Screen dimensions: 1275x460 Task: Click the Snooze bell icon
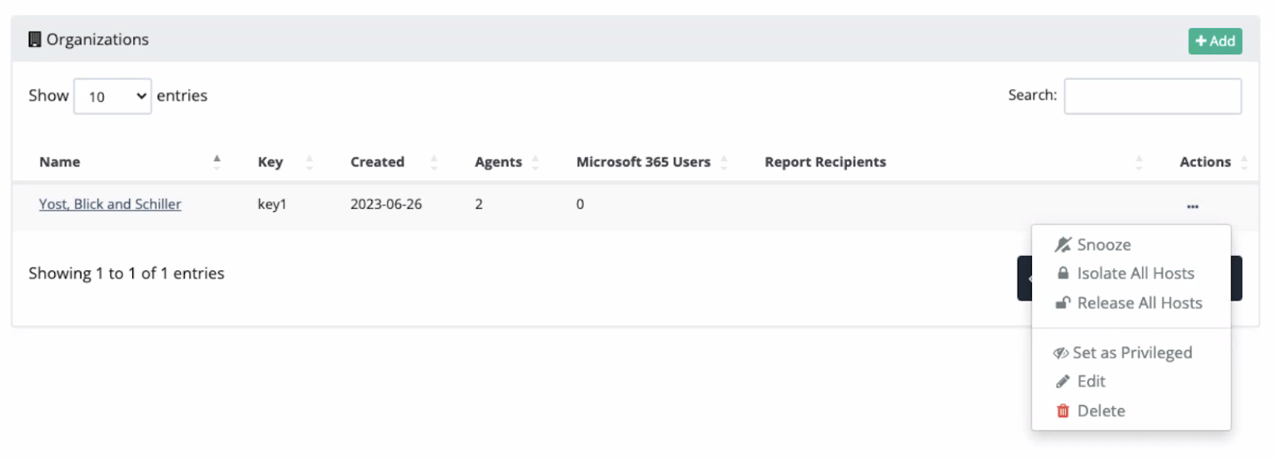coord(1062,245)
